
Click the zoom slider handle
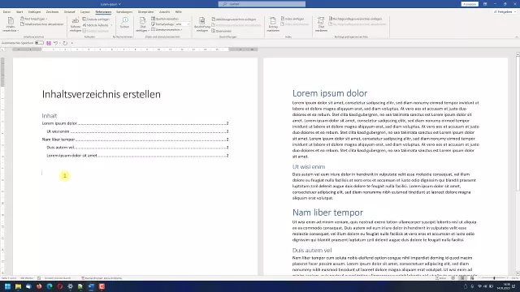(x=494, y=278)
